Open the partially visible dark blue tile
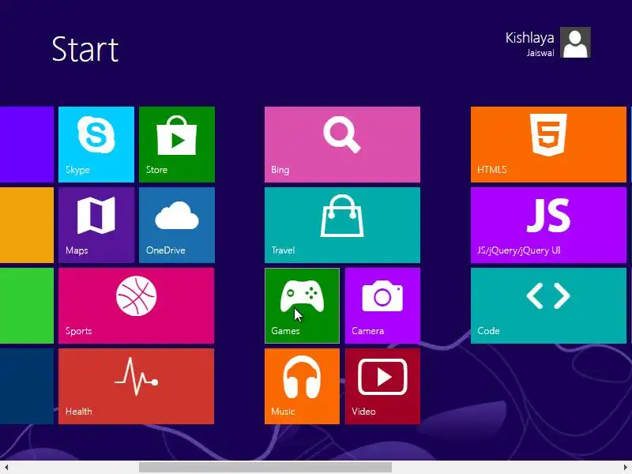 [x=27, y=386]
